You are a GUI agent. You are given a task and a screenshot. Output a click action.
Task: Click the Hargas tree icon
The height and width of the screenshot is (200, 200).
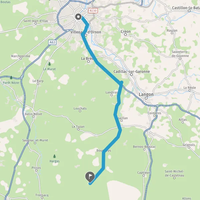click(54, 156)
